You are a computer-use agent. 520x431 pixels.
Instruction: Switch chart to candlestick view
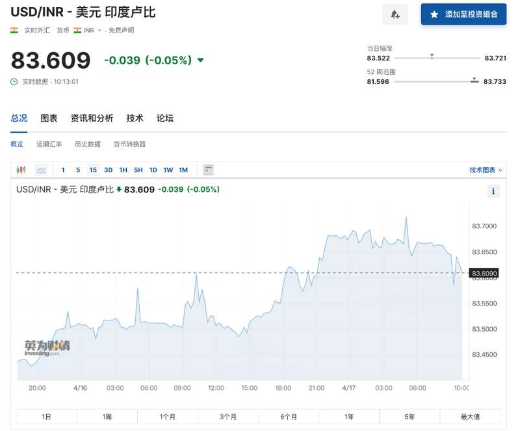point(22,170)
